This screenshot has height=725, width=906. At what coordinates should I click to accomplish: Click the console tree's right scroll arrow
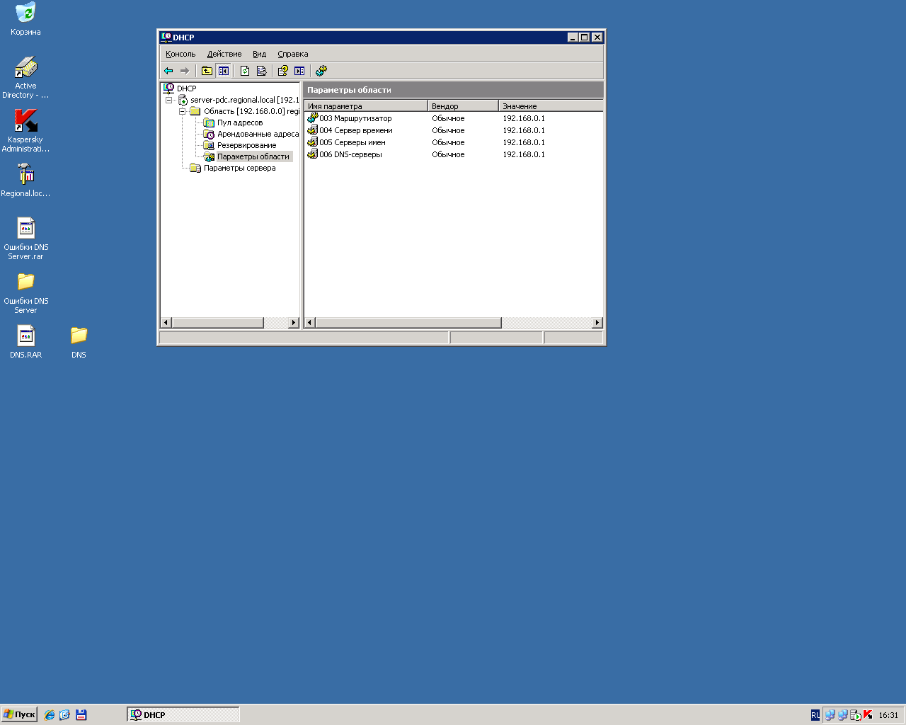coord(294,323)
